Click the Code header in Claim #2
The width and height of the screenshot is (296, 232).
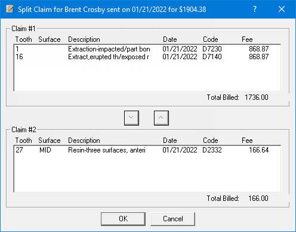(211, 141)
